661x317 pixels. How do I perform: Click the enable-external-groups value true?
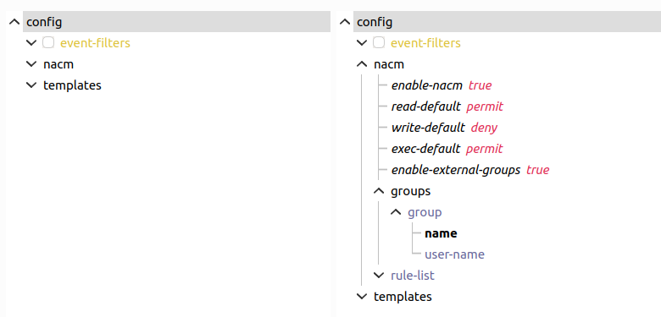[x=538, y=170]
